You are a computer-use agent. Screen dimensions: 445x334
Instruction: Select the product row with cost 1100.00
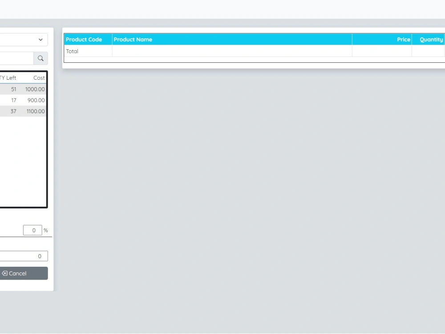point(23,111)
